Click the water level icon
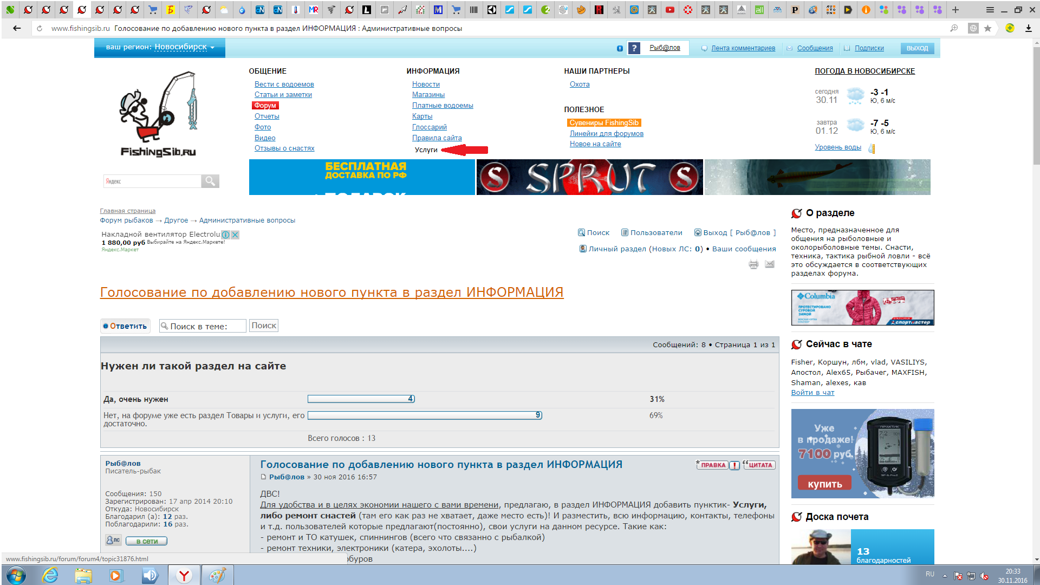Viewport: 1040px width, 585px height. click(872, 148)
